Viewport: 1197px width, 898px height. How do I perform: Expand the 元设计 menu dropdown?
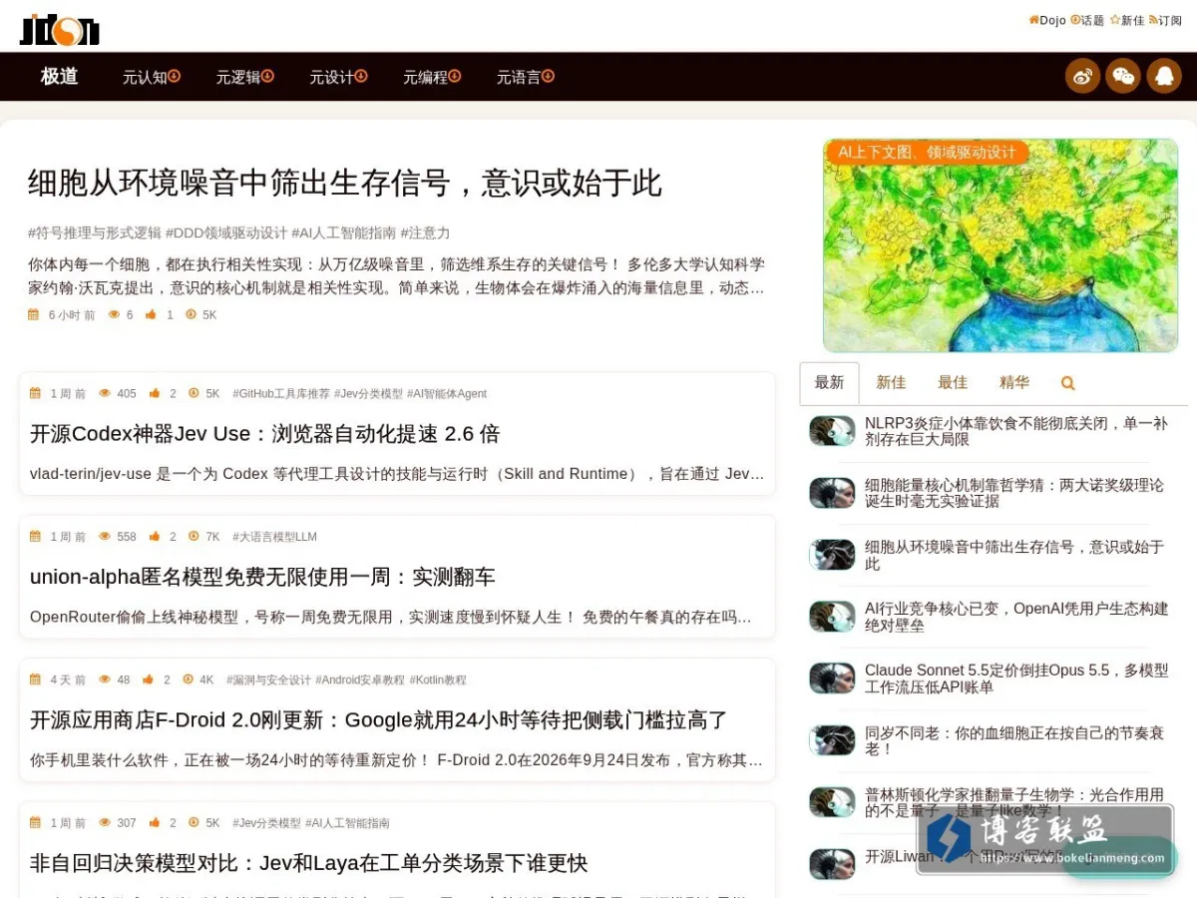[361, 76]
